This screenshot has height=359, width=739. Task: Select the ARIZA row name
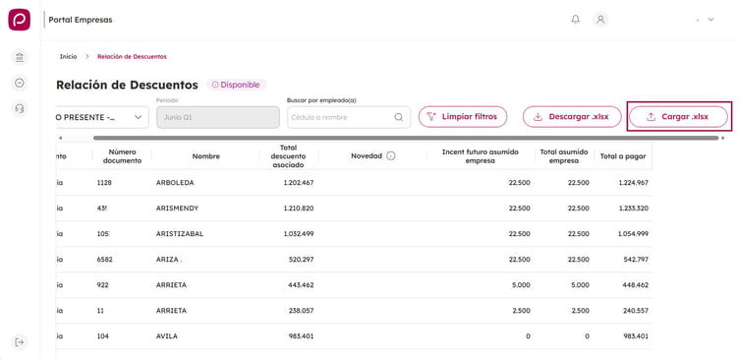point(167,260)
